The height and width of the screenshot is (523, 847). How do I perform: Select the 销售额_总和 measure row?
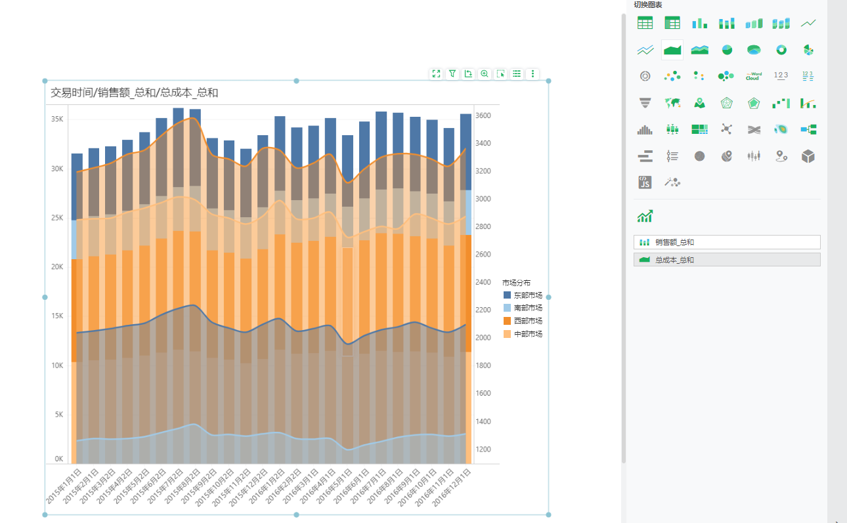pos(727,242)
